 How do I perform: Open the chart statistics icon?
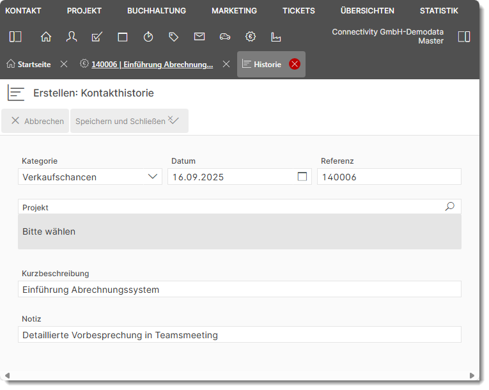[x=276, y=37]
